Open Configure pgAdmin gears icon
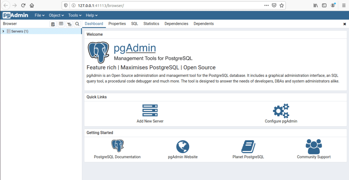The width and height of the screenshot is (349, 180). [x=281, y=111]
